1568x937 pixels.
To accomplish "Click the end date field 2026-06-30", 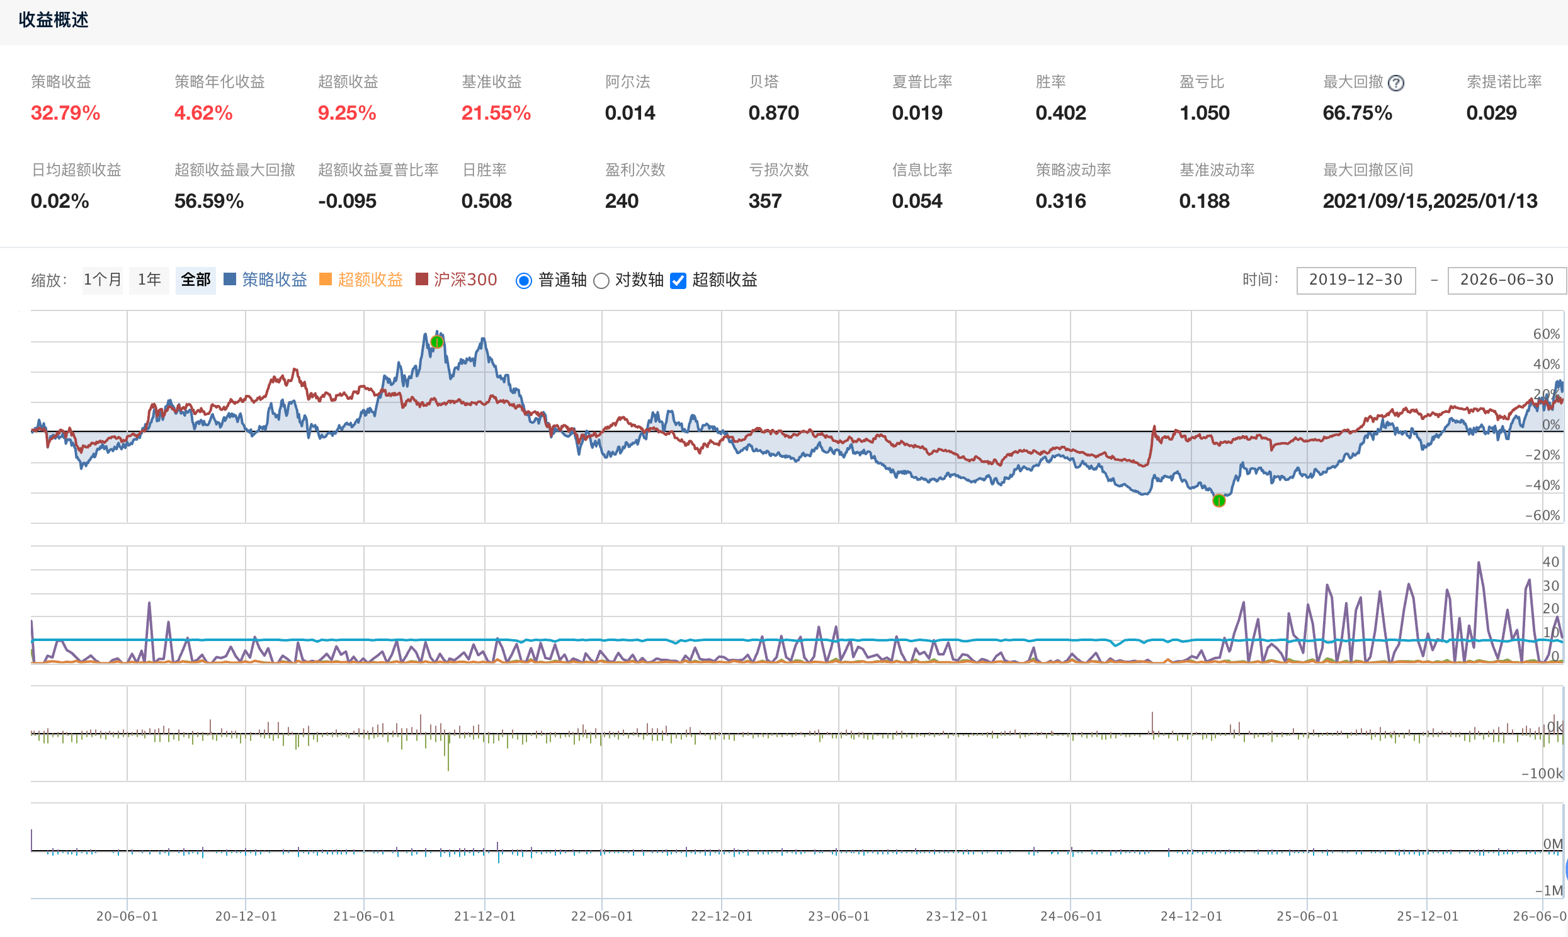I will (x=1507, y=280).
